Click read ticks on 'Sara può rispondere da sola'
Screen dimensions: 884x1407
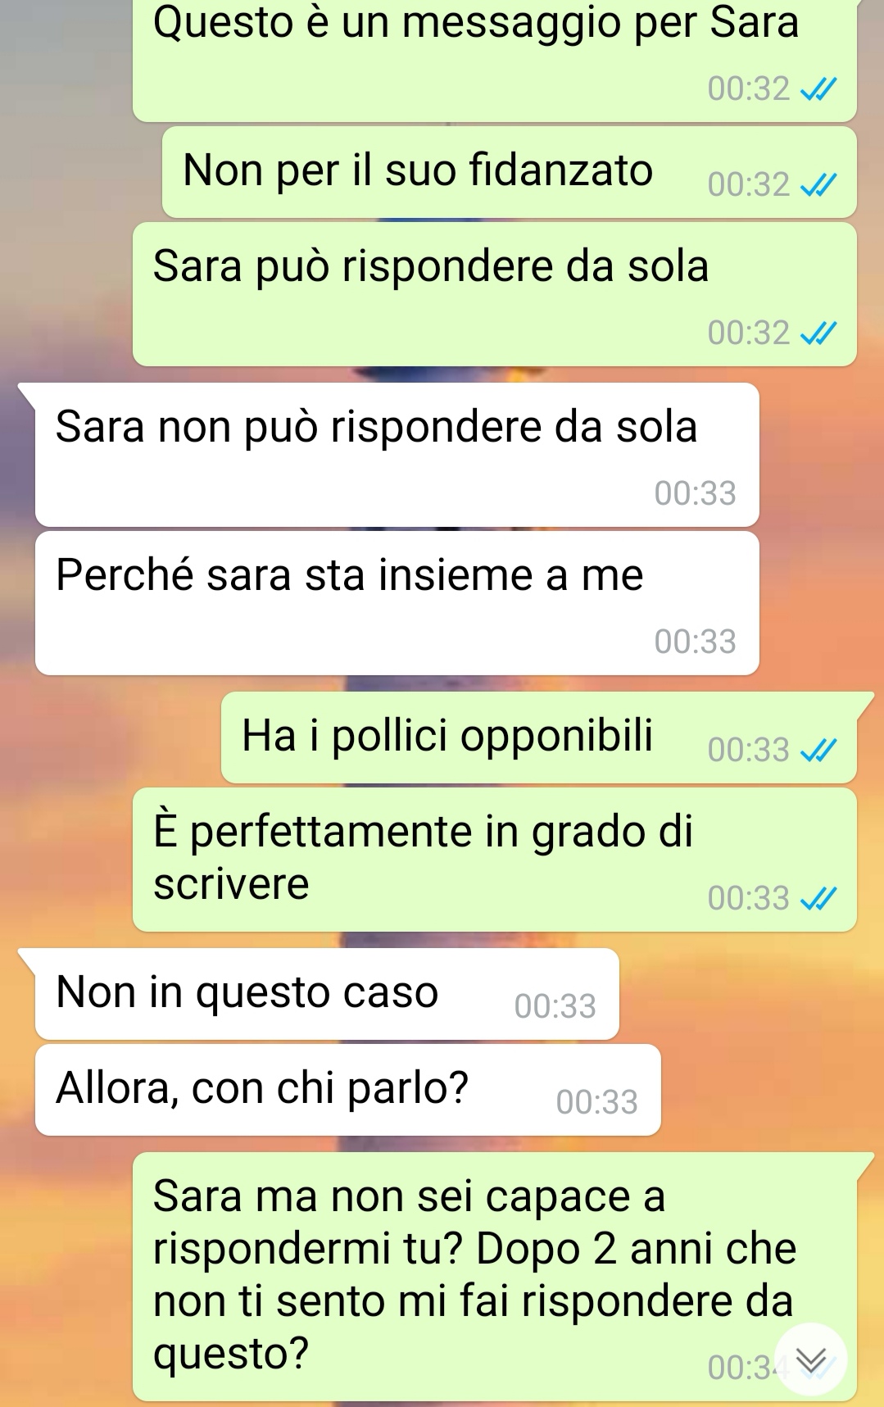818,334
